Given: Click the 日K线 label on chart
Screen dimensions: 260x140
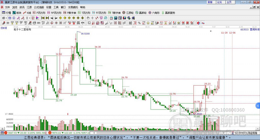Looking at the screenshot, I should [4, 28].
